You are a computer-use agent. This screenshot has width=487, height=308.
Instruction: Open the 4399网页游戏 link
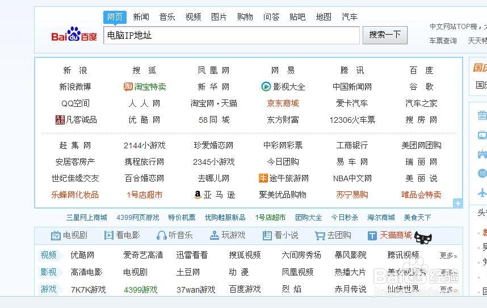[138, 218]
